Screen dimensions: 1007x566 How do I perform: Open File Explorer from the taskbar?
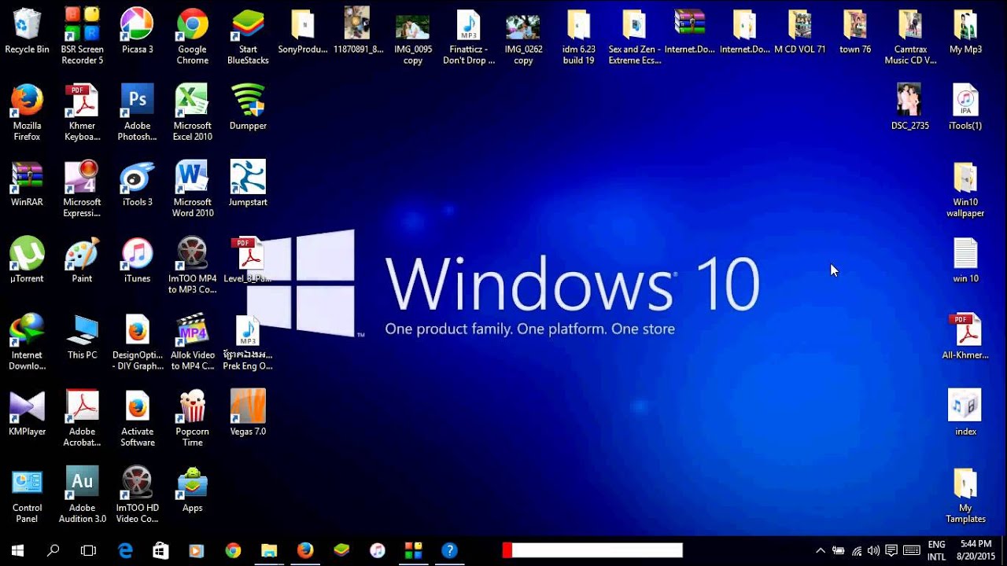pos(269,550)
